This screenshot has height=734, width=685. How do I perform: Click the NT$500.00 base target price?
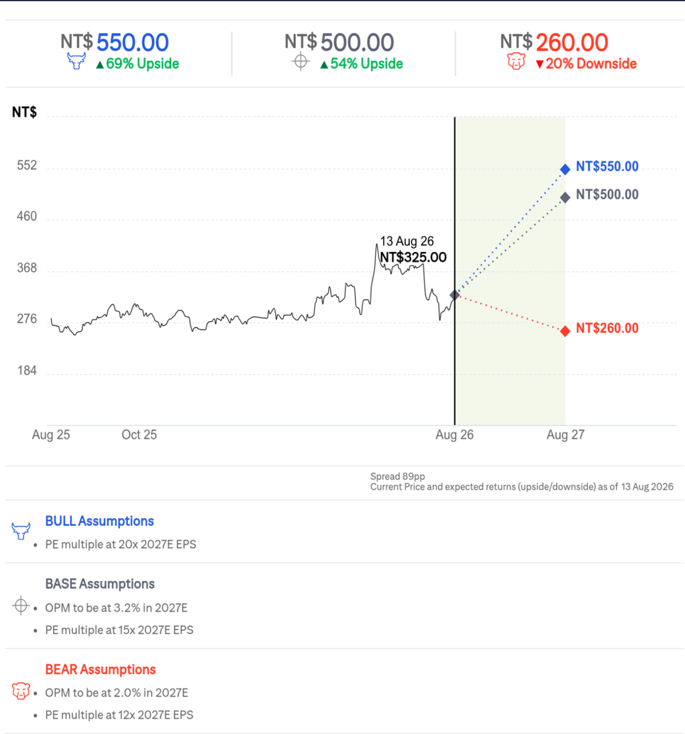tap(339, 42)
